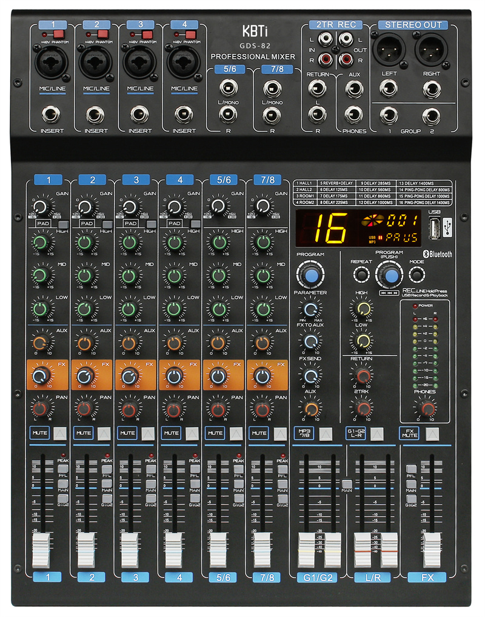Viewport: 485px width, 617px height.
Task: Click the channel 5/6 red PAN knob
Action: pos(218,410)
